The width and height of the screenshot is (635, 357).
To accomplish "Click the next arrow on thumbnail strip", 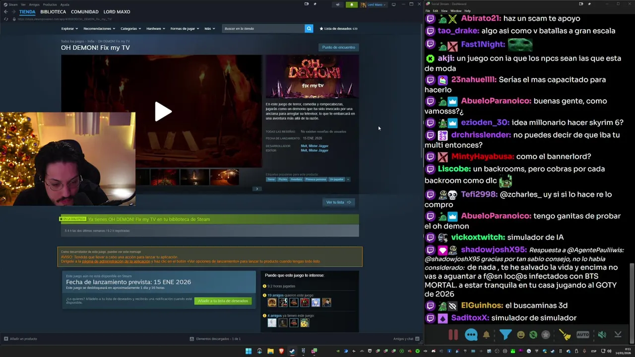I will (256, 189).
